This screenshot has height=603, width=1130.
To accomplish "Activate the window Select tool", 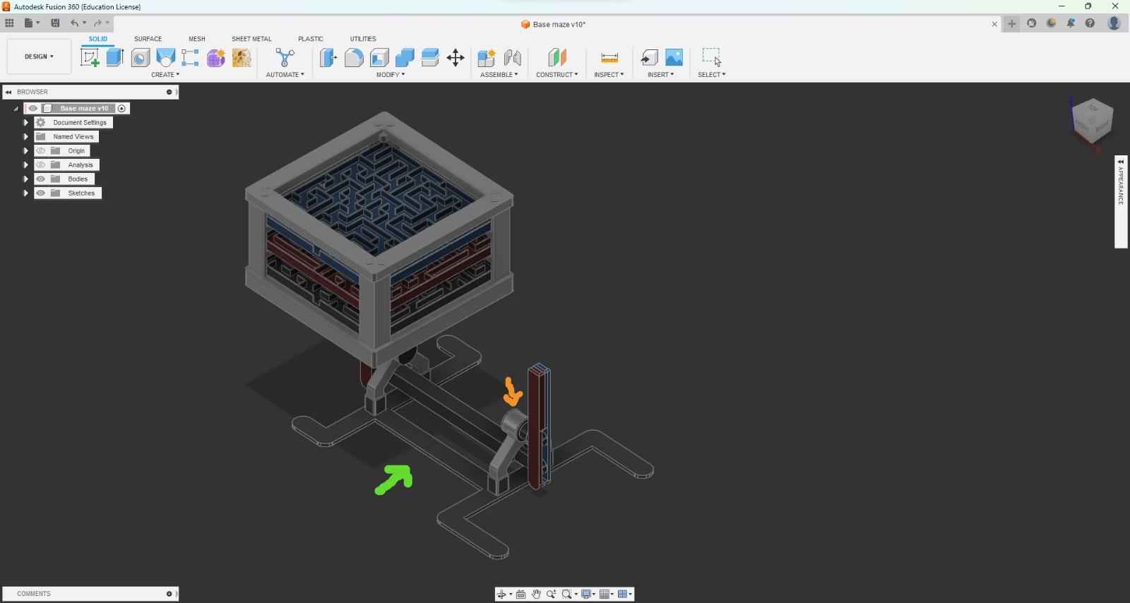I will [x=711, y=57].
